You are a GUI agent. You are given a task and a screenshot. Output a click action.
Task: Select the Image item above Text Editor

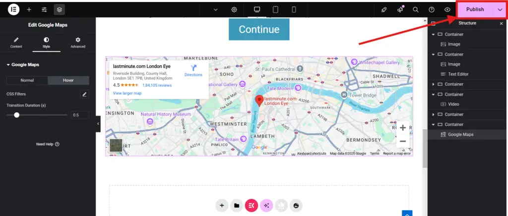pyautogui.click(x=454, y=64)
